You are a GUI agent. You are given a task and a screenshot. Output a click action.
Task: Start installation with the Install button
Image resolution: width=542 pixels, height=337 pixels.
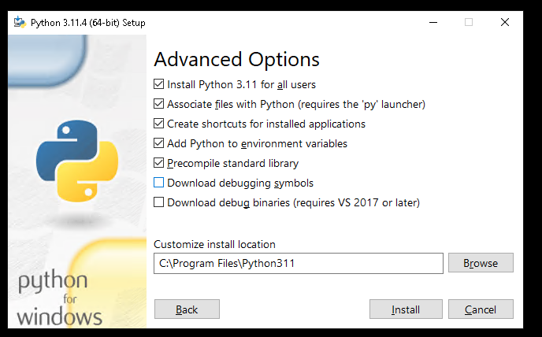[406, 309]
